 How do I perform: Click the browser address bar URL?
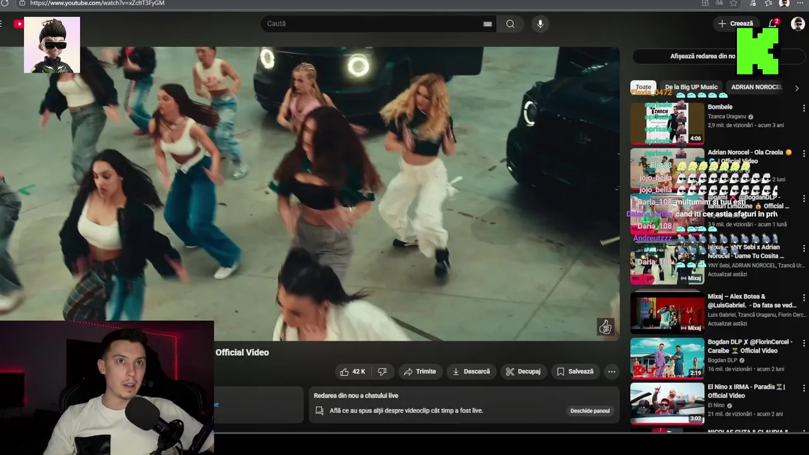(x=97, y=3)
